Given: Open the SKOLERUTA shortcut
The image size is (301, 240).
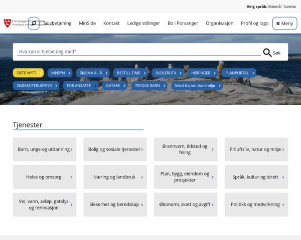Looking at the screenshot, I should point(168,73).
